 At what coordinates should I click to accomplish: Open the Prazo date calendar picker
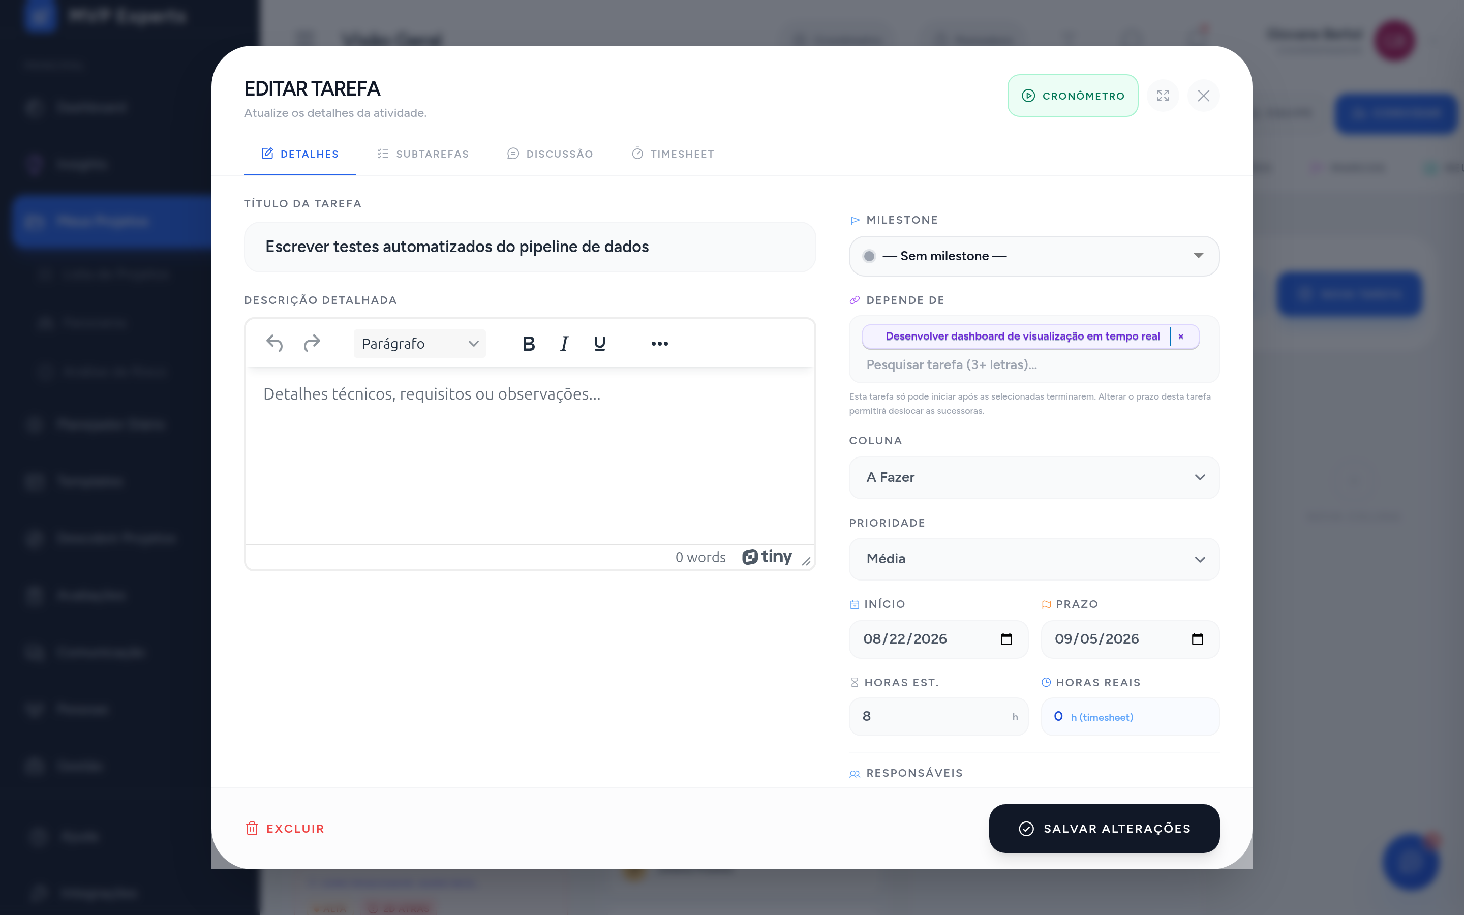coord(1197,639)
